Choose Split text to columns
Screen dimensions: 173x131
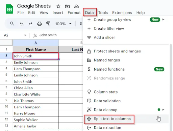(126, 119)
